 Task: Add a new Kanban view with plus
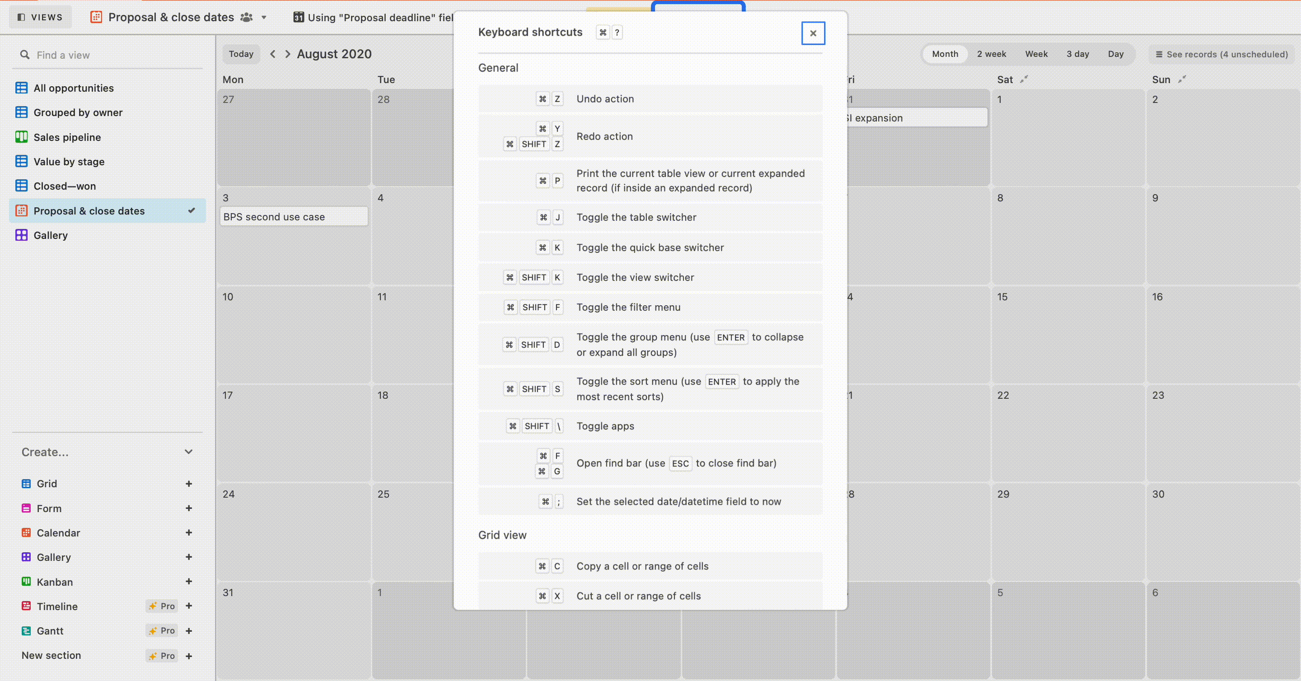click(x=189, y=582)
